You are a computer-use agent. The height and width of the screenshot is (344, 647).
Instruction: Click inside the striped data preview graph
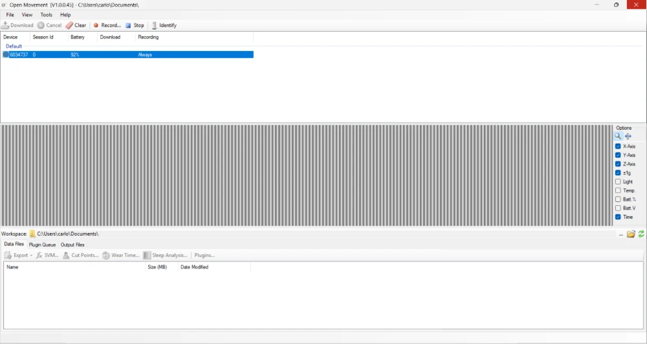click(x=307, y=176)
